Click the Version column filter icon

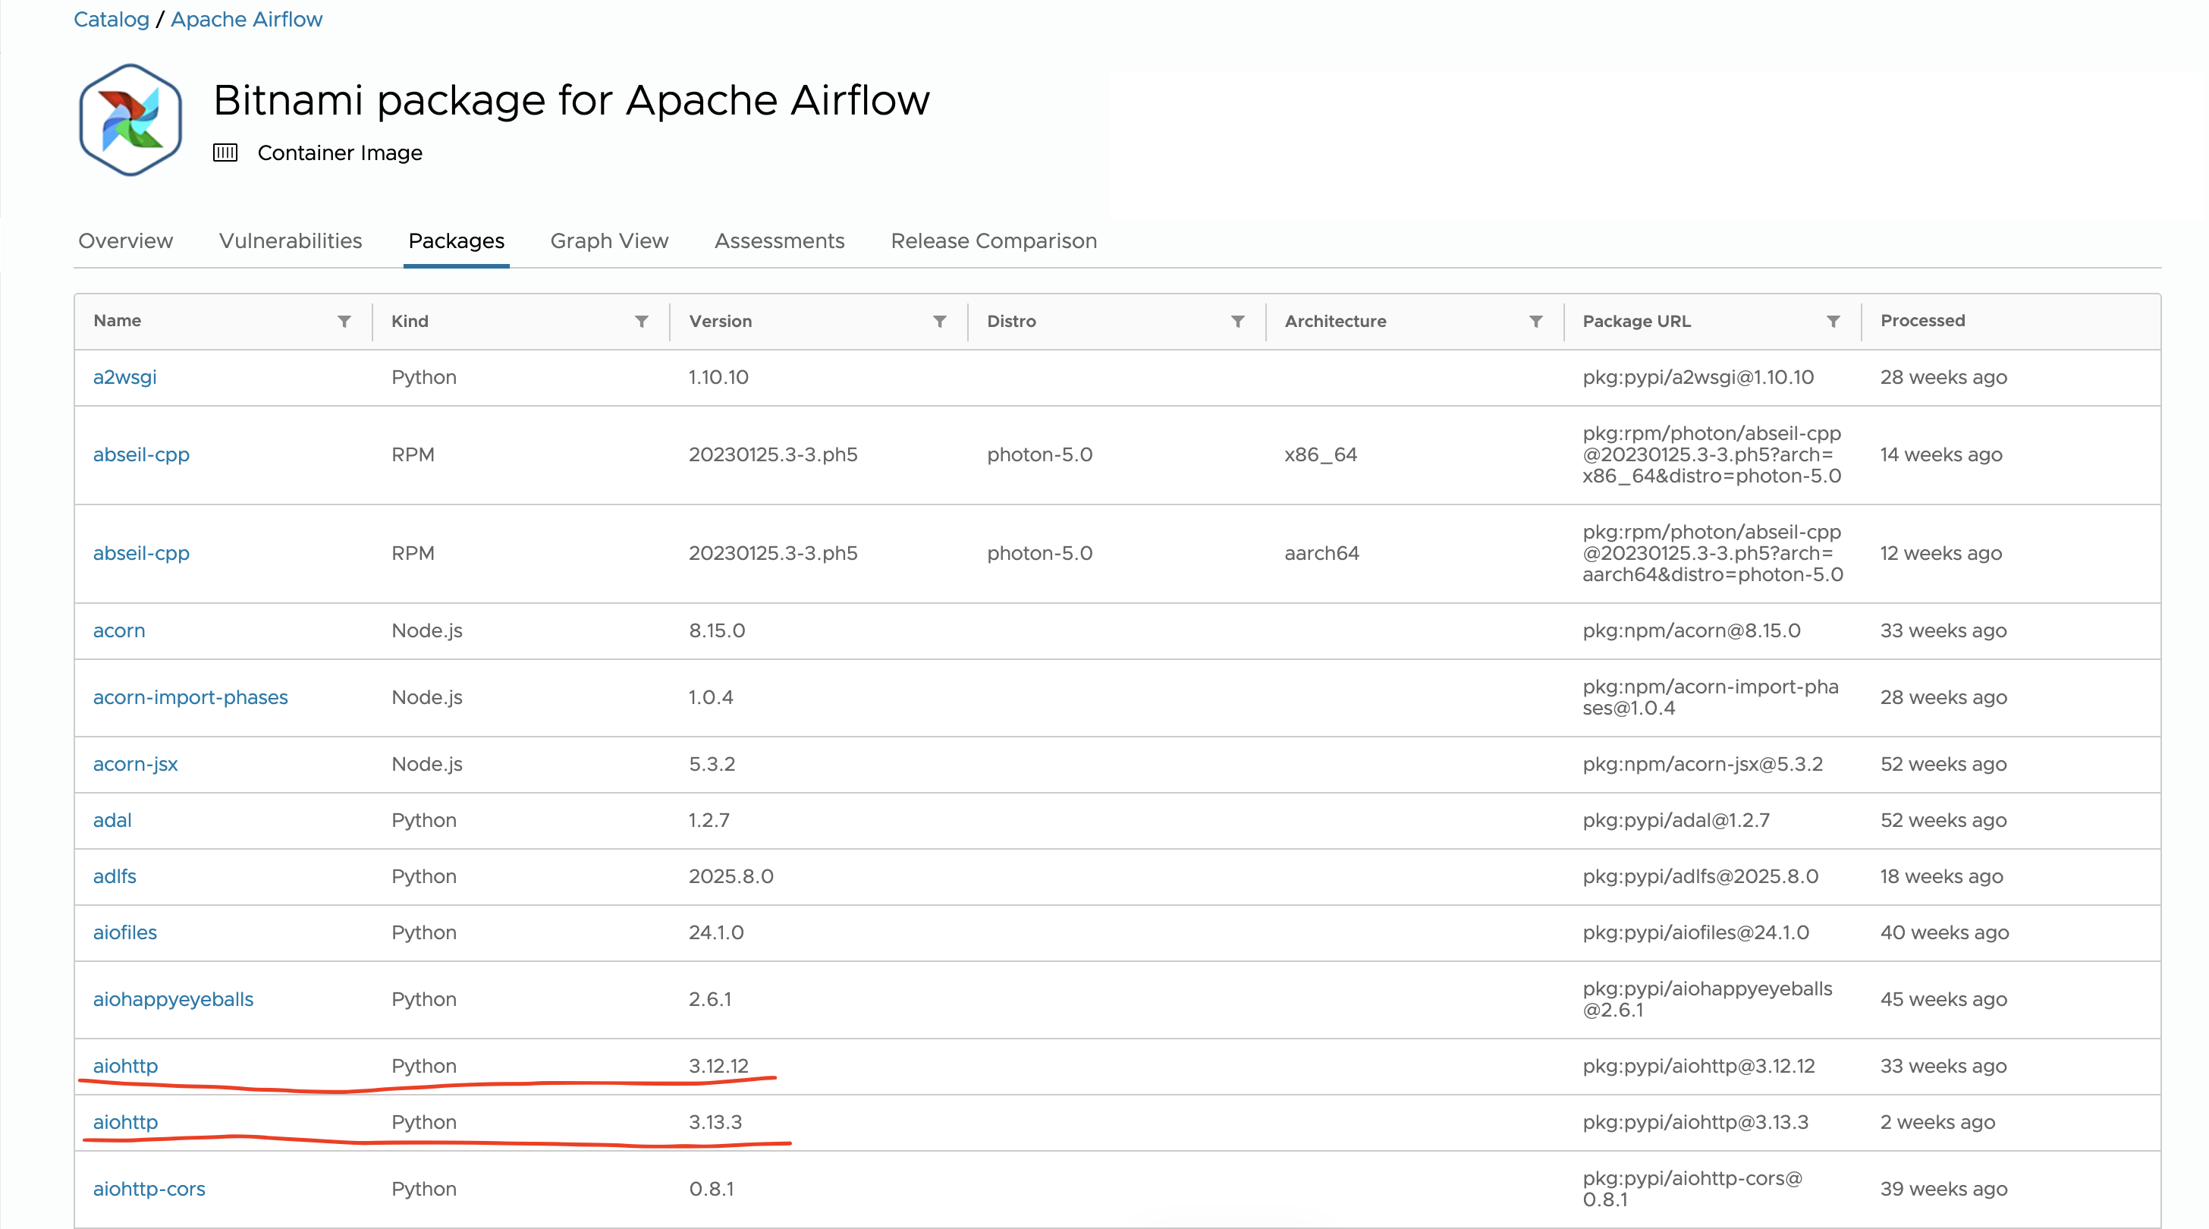click(x=940, y=322)
